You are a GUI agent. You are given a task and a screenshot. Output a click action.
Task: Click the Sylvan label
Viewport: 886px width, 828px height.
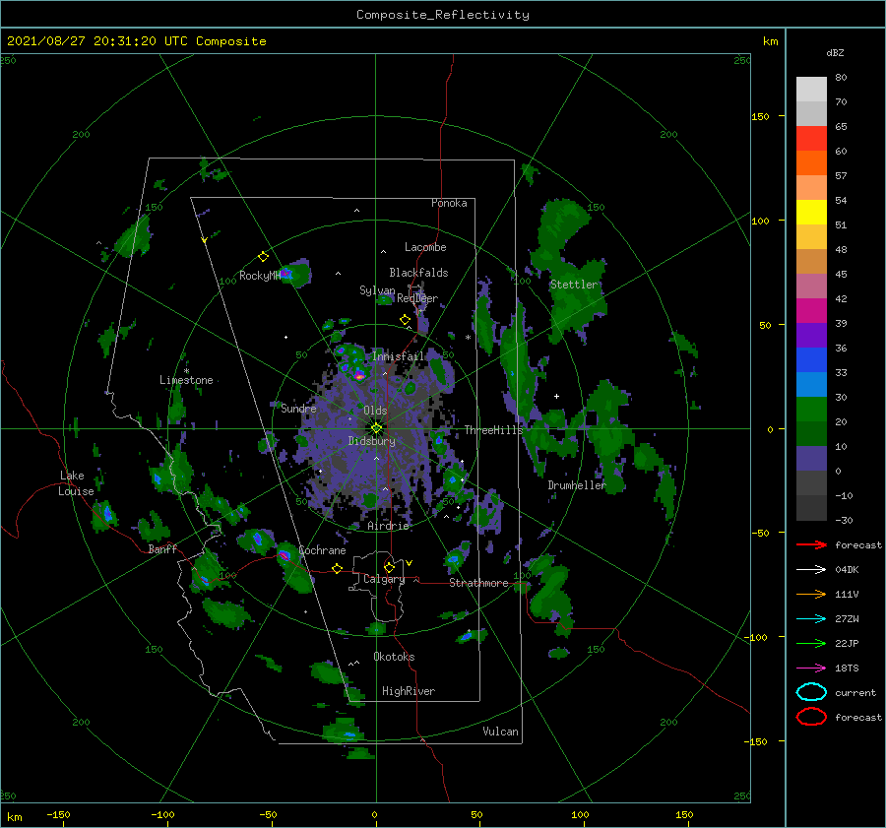pos(377,290)
